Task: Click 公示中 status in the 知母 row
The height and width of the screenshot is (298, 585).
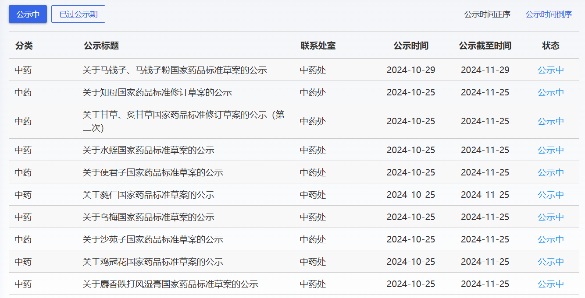Action: [x=551, y=92]
